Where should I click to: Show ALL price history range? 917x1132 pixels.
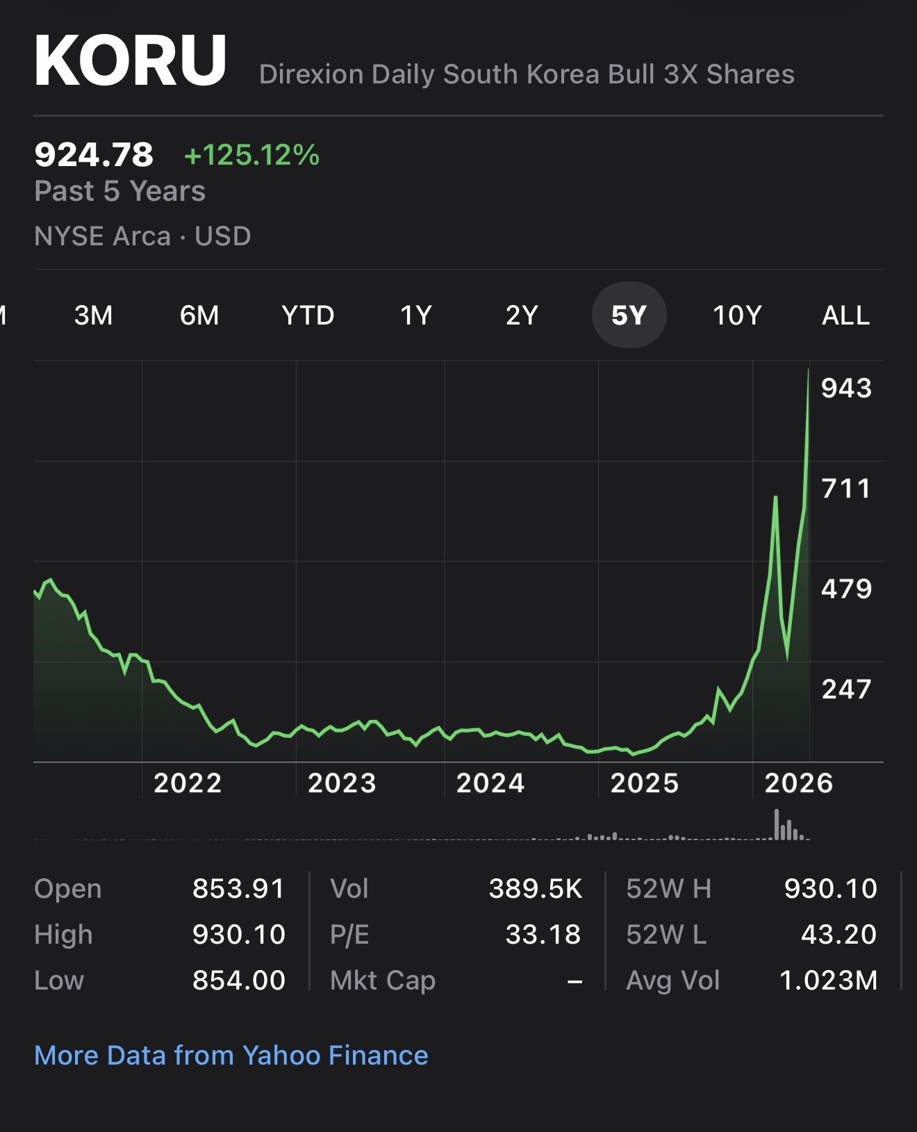(845, 315)
